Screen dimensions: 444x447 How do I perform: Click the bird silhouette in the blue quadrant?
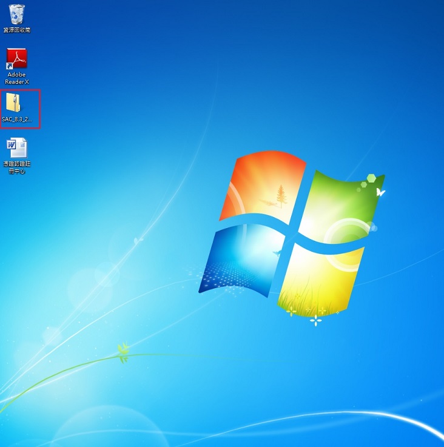[276, 251]
